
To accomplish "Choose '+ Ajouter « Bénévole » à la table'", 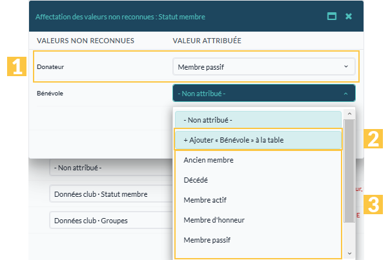I will [x=258, y=140].
